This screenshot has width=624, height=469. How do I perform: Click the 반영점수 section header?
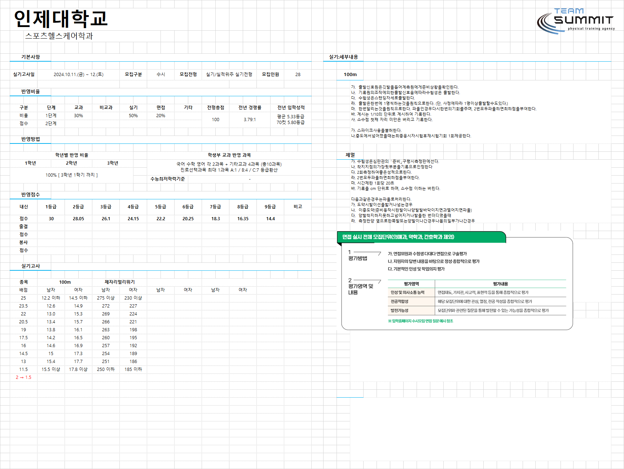pyautogui.click(x=31, y=195)
